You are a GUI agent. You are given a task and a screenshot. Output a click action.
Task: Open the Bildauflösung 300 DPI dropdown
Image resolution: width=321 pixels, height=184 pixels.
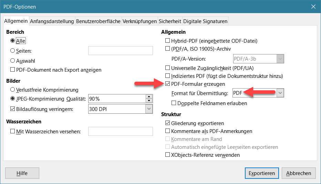coord(149,109)
